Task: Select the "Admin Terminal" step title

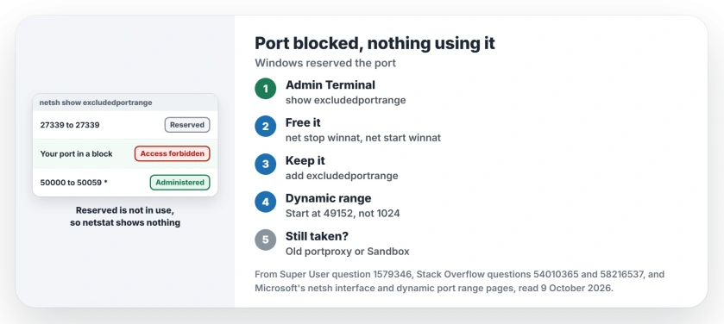Action: click(331, 84)
